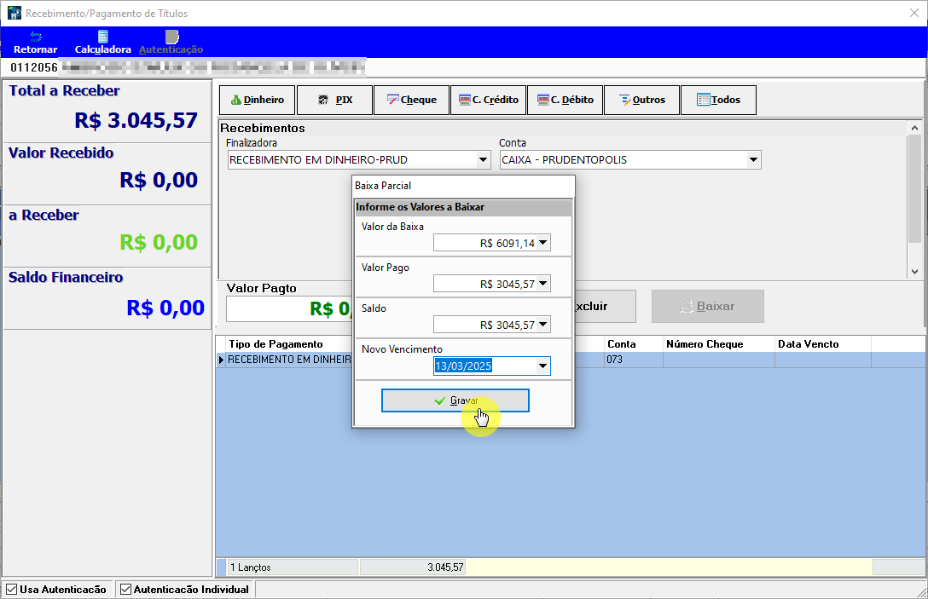Choose the PIX payment option
Image resolution: width=928 pixels, height=599 pixels.
(334, 100)
